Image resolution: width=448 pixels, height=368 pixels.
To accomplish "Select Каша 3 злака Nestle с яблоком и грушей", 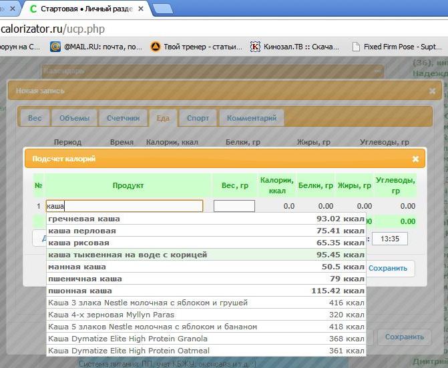I will pos(206,303).
